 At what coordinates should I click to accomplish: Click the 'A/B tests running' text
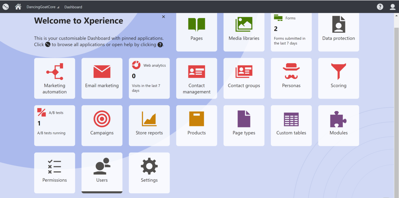point(51,133)
